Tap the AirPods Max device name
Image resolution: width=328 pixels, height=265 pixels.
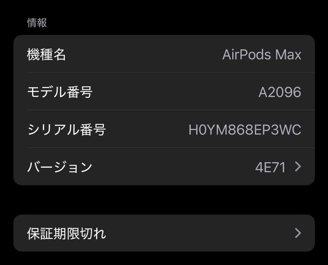tap(262, 55)
